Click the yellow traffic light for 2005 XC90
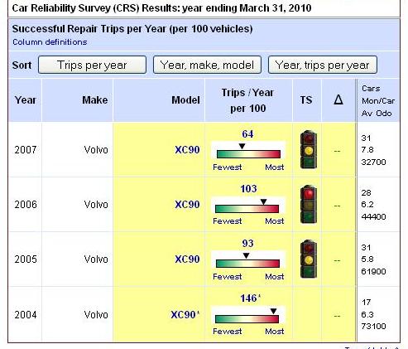The width and height of the screenshot is (408, 349). coord(309,259)
